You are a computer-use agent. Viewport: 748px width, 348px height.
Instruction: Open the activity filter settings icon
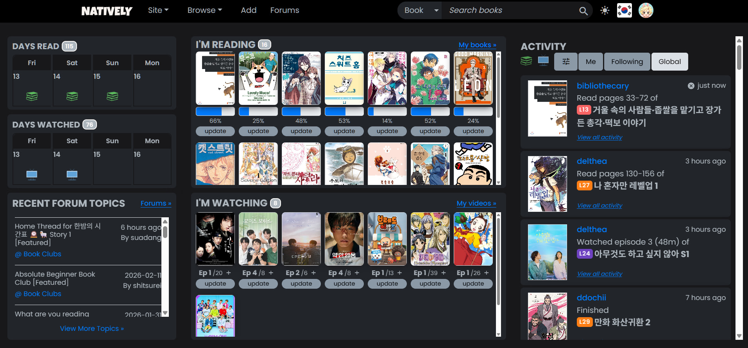click(x=565, y=62)
